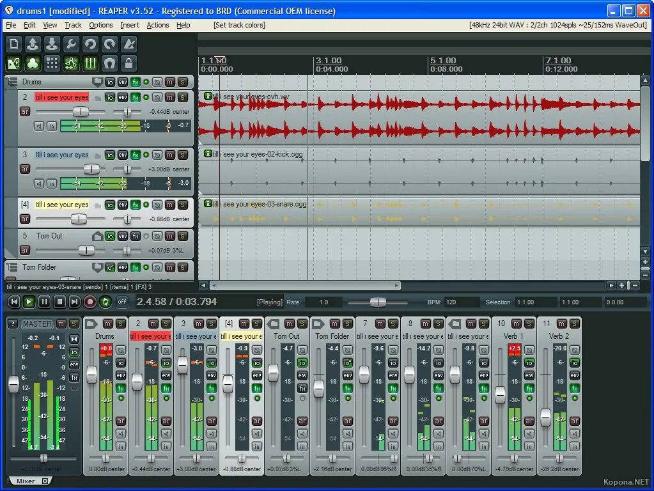Toggle the Tom Out folder-end icon

98,236
